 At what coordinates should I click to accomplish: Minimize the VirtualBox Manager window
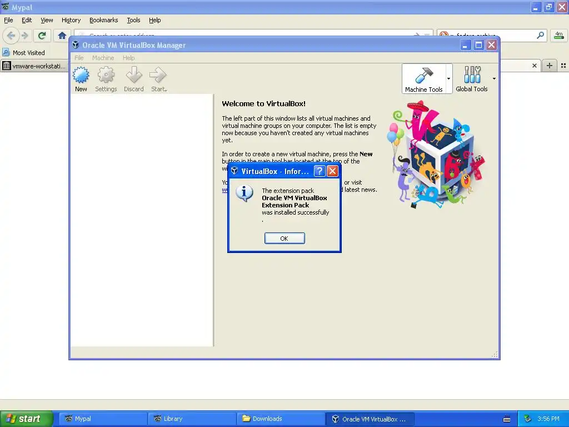(x=465, y=45)
